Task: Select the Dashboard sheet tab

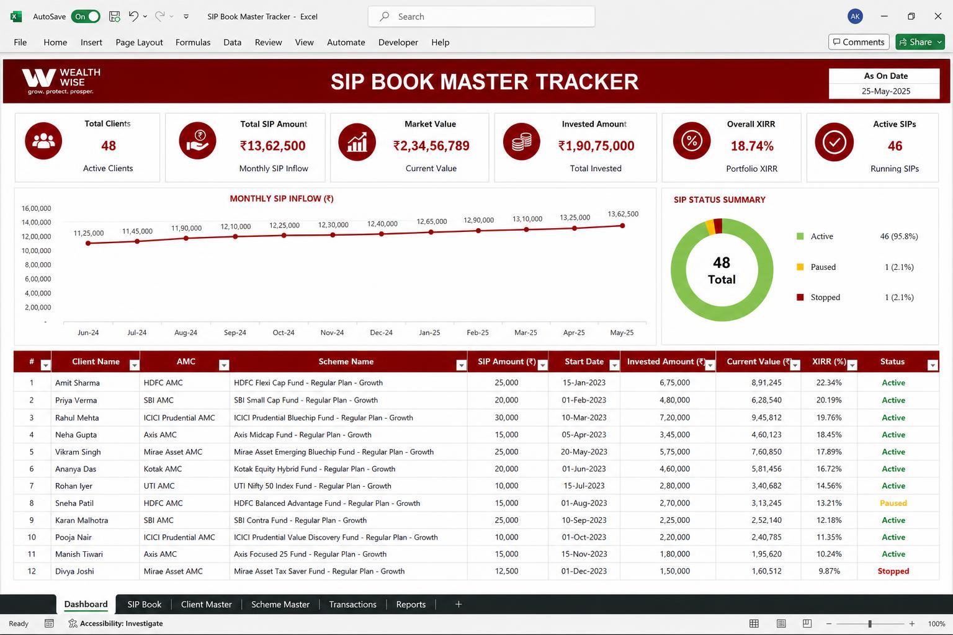Action: (86, 604)
